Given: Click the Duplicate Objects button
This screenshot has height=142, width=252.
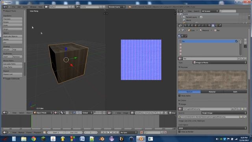Looking at the screenshot, I should pyautogui.click(x=13, y=36).
